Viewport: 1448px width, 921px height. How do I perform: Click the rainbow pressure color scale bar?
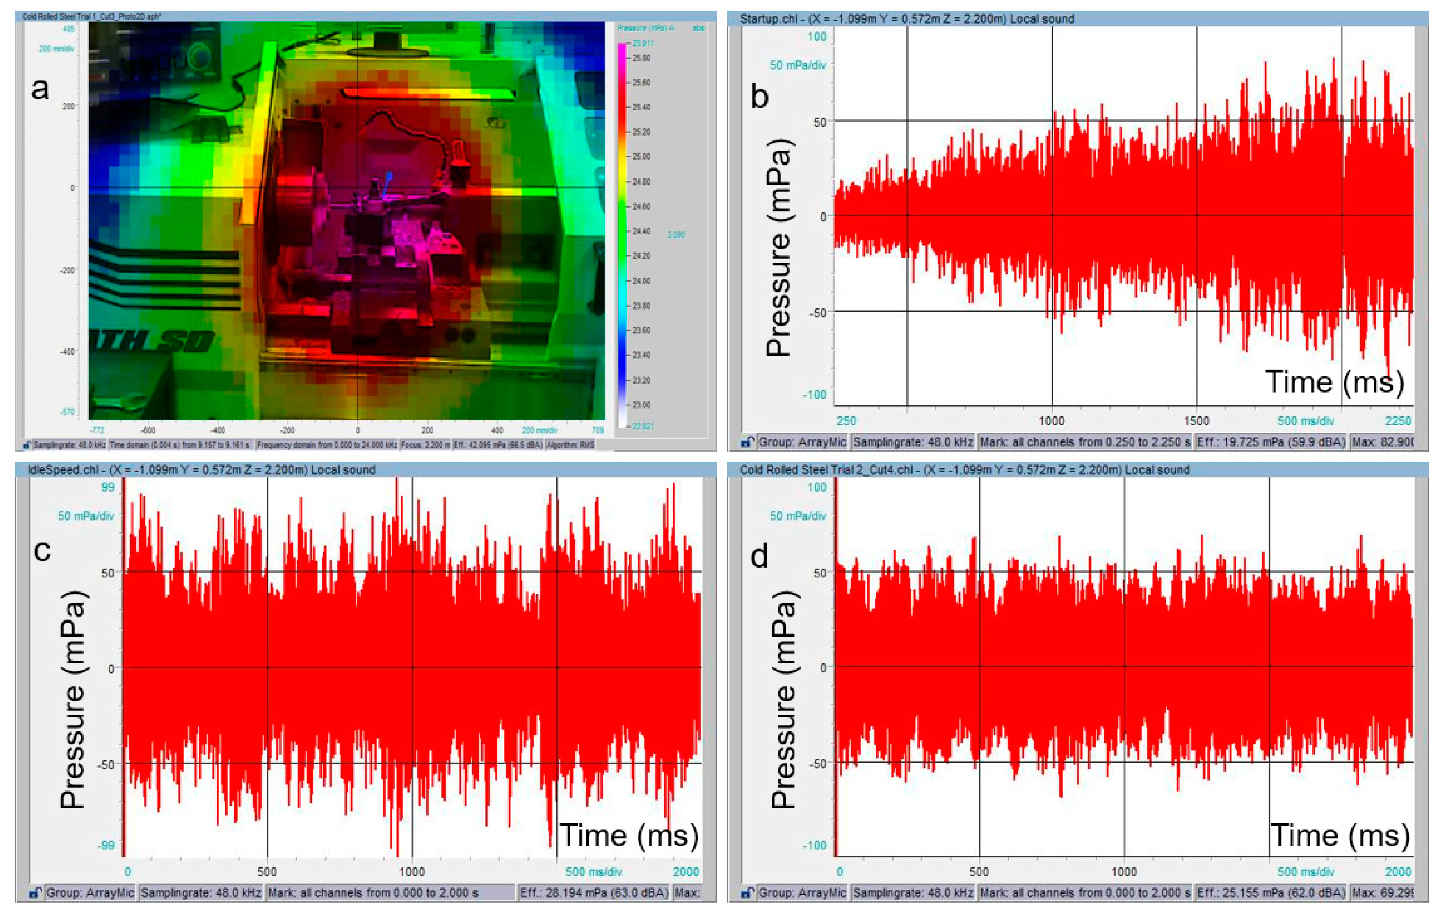[x=622, y=234]
